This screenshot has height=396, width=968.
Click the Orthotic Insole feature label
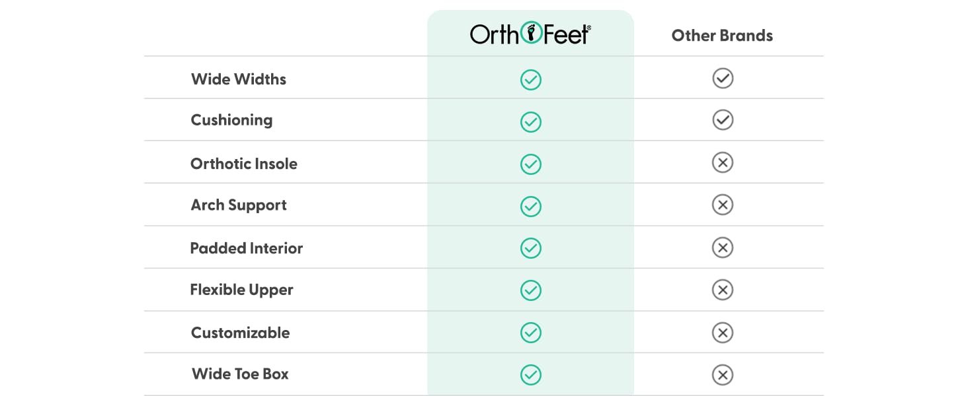click(x=244, y=164)
